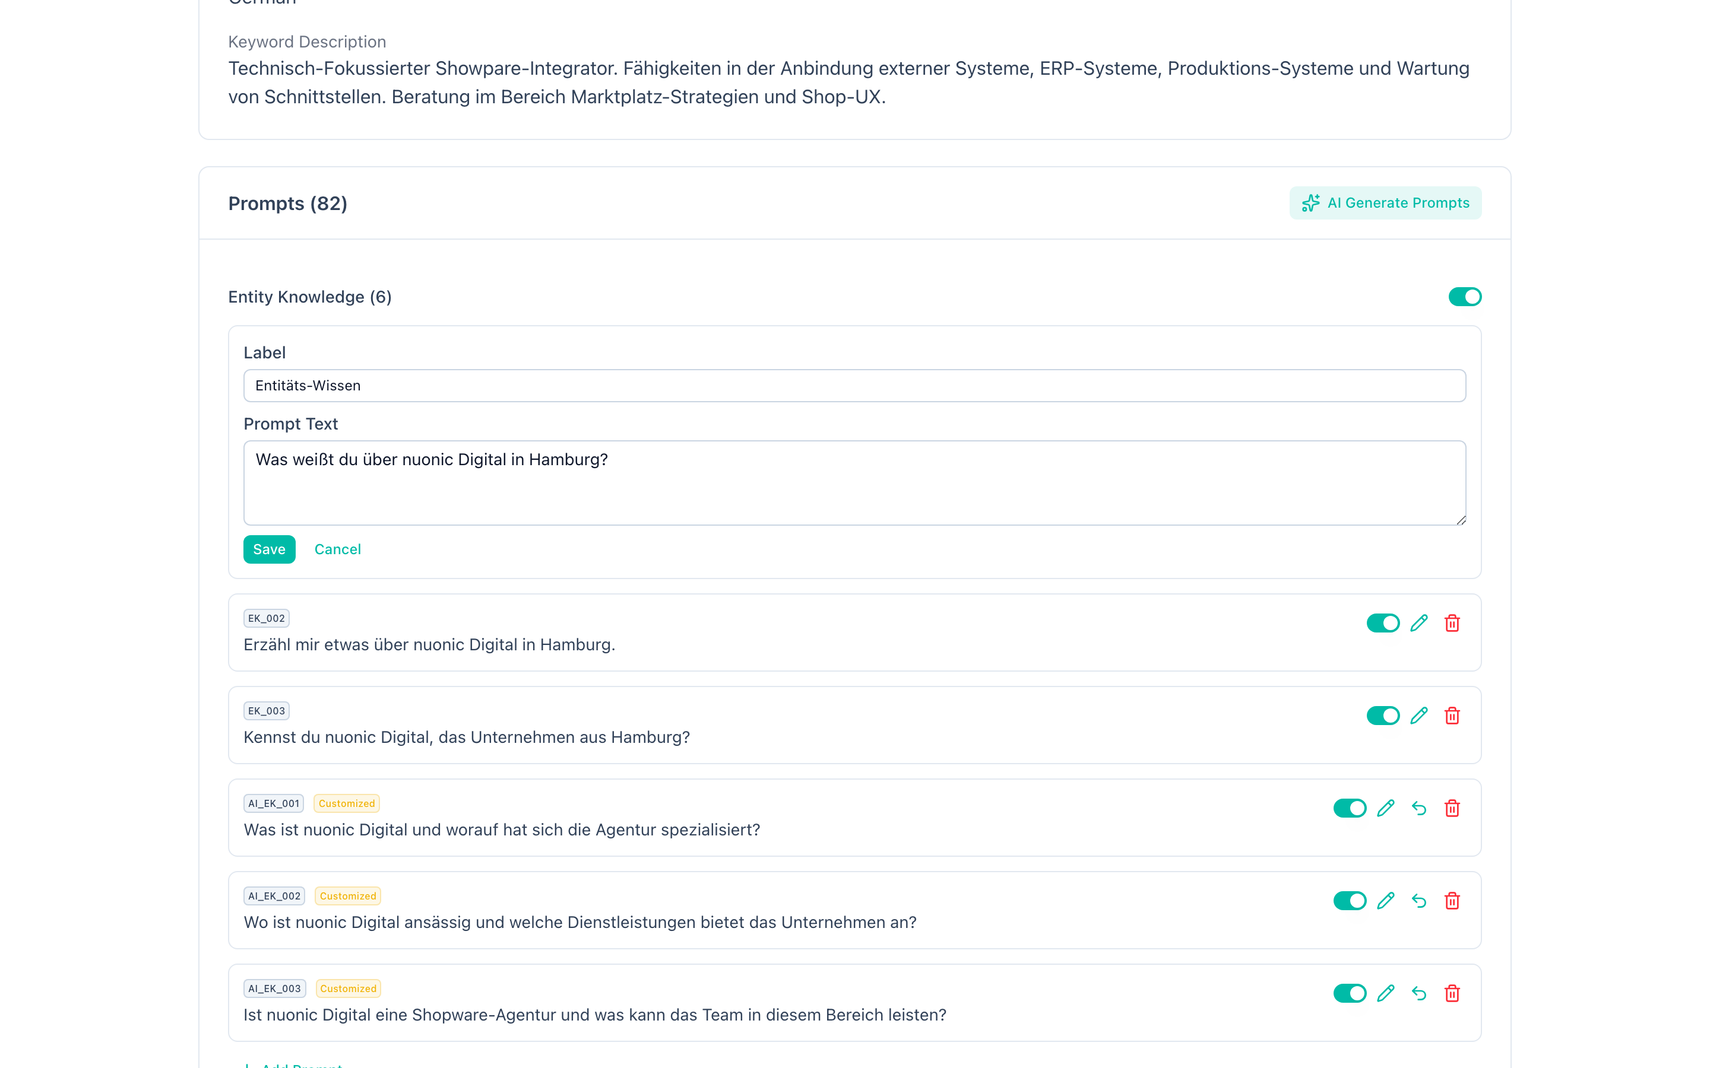Screen dimensions: 1710x1068
Task: Save the edited prompt
Action: [269, 549]
